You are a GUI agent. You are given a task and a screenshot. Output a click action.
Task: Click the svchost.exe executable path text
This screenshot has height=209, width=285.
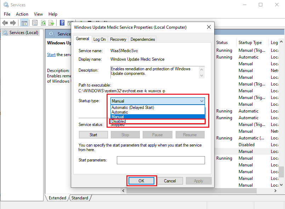point(122,91)
